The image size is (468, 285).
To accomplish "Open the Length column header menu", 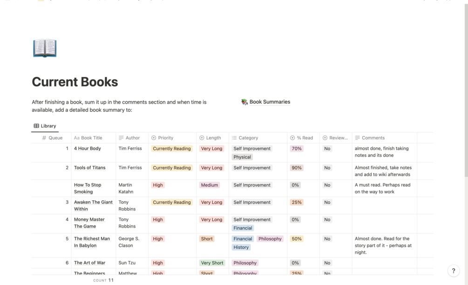I will (213, 138).
